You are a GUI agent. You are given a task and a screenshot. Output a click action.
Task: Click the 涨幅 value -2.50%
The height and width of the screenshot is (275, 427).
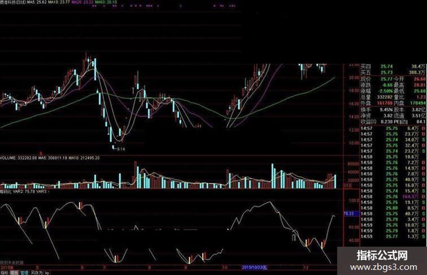386,91
